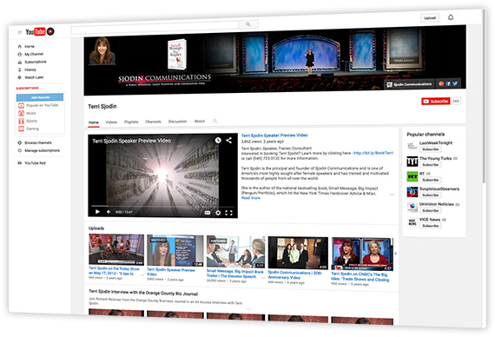
Task: Open the Univision Noticias channel icon
Action: 412,207
